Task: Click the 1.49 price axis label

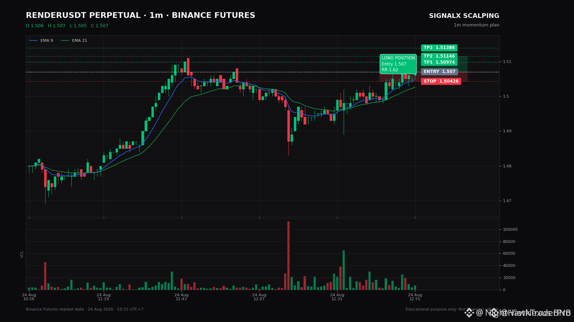Action: 507,131
